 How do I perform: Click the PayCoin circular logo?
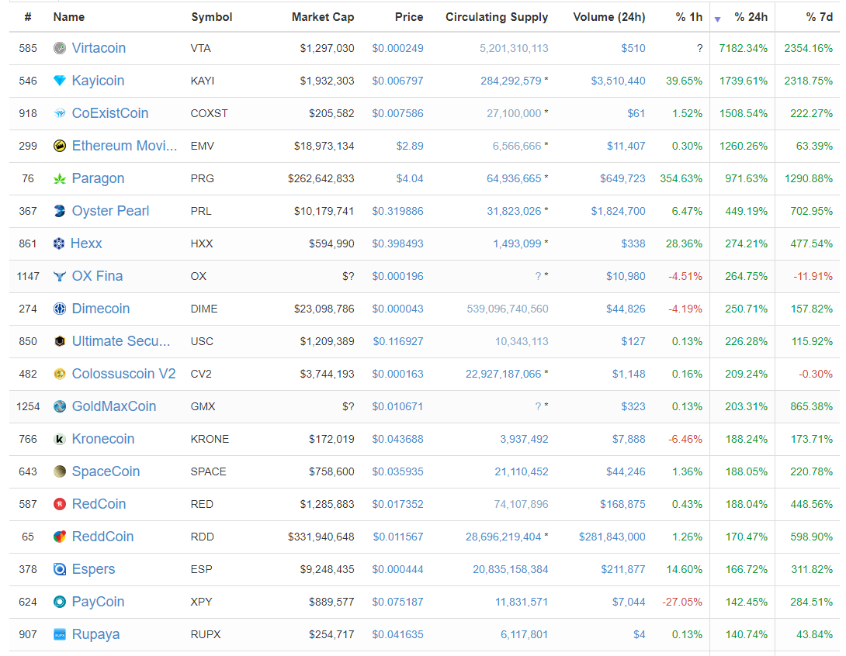(59, 602)
